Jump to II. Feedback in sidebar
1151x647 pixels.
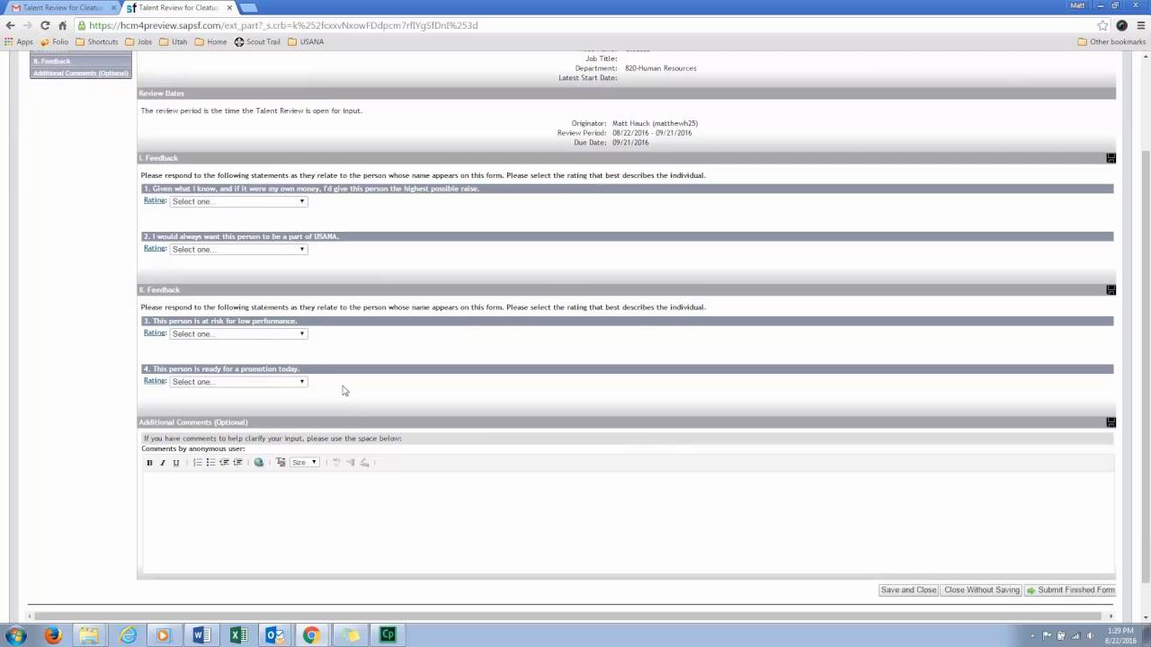[x=80, y=61]
